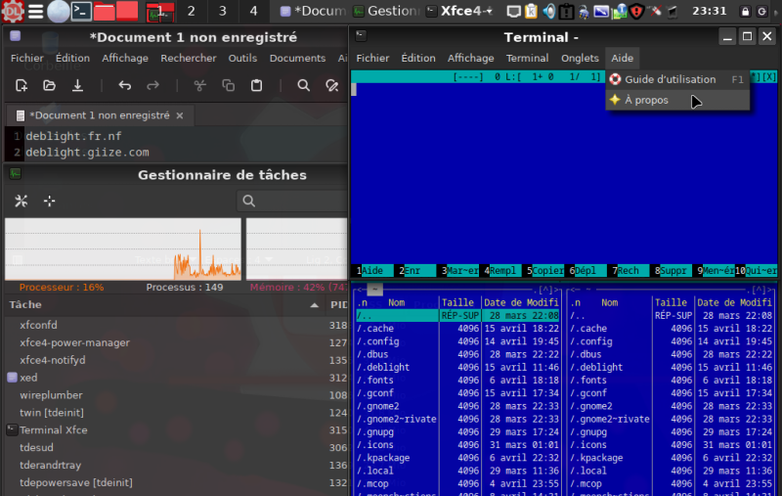
Task: Open the search magnifier in xed toolbar
Action: pyautogui.click(x=303, y=85)
